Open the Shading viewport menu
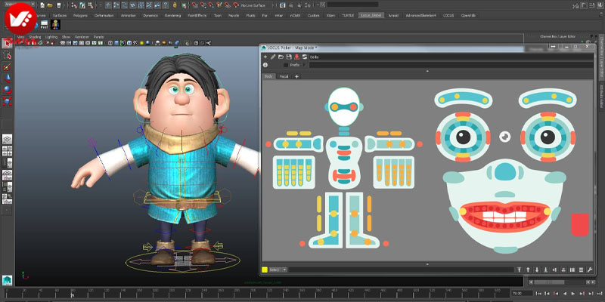This screenshot has height=302, width=605. point(35,37)
